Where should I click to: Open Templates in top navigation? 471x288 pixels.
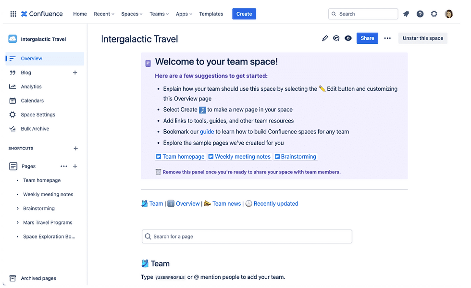point(211,14)
